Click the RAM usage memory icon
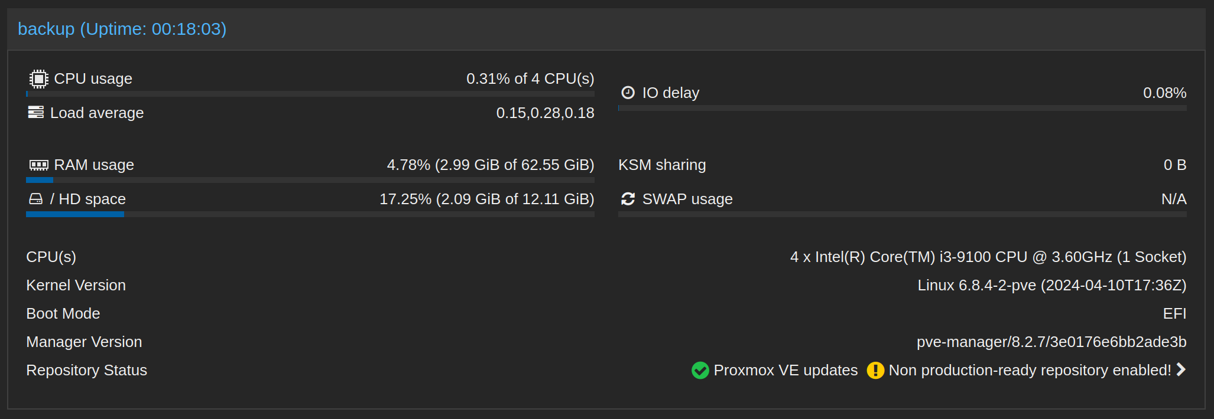 pos(39,165)
